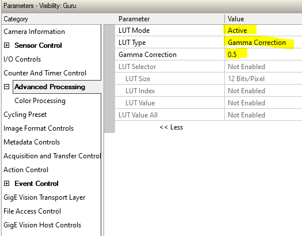Viewport: 302px width, 236px height.
Task: Select Counter And Timer Control
Action: click(x=45, y=73)
